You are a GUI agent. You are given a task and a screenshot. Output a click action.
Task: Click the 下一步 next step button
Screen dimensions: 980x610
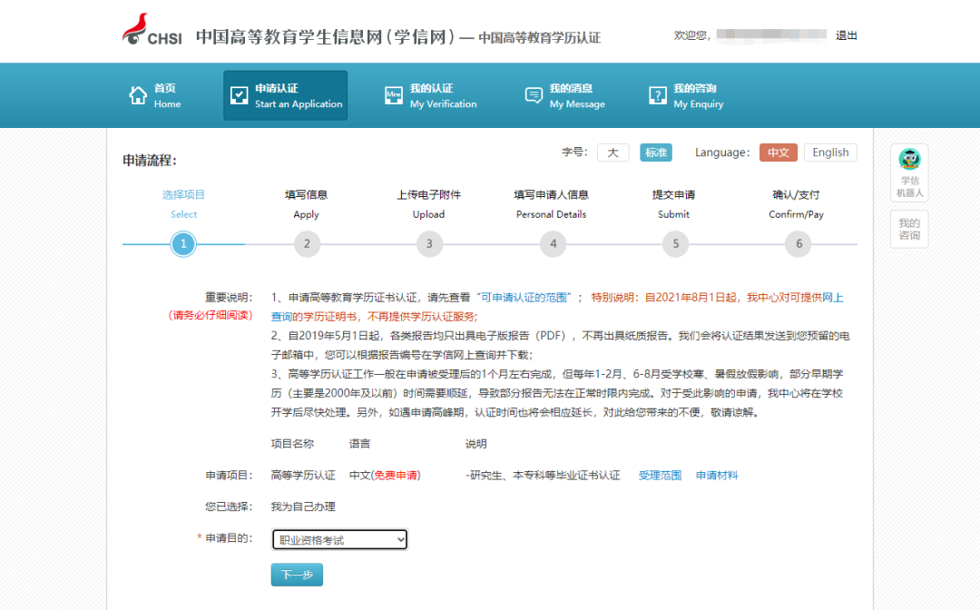(x=297, y=575)
